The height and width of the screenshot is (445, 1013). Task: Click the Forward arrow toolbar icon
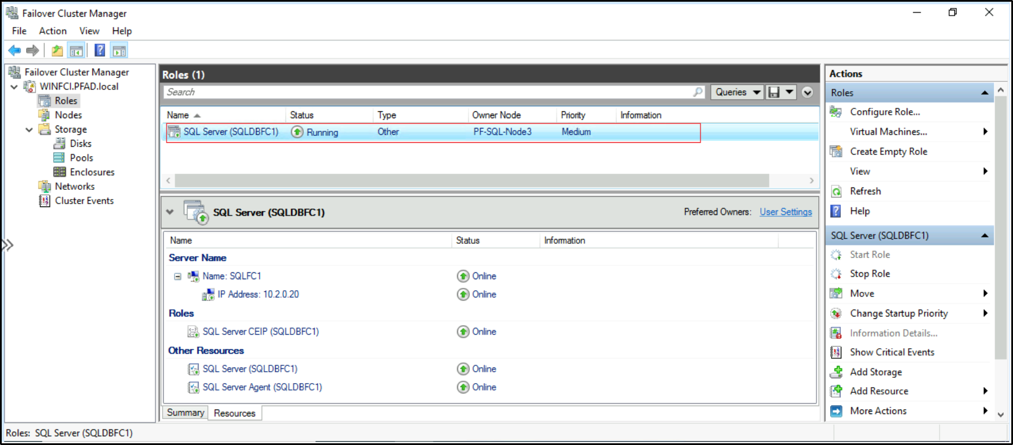33,50
